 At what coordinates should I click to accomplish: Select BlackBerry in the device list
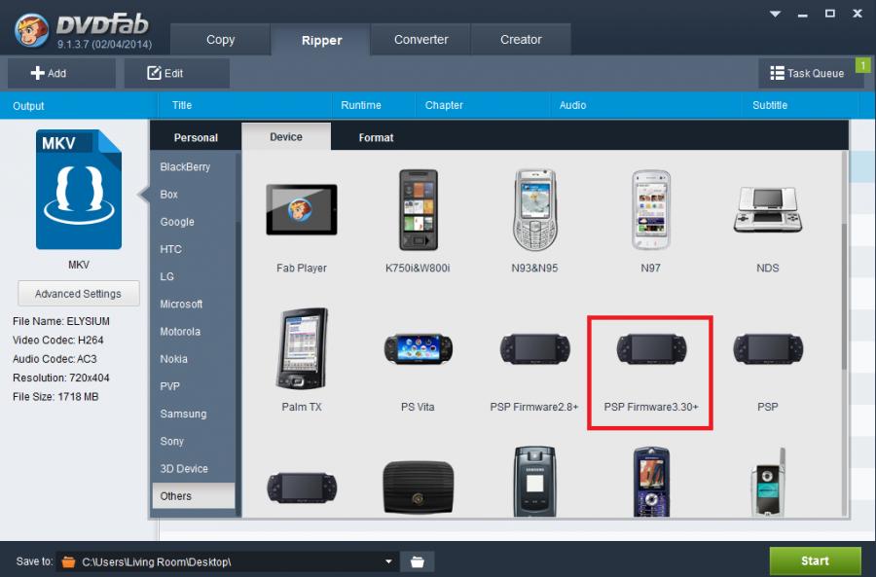pos(194,167)
